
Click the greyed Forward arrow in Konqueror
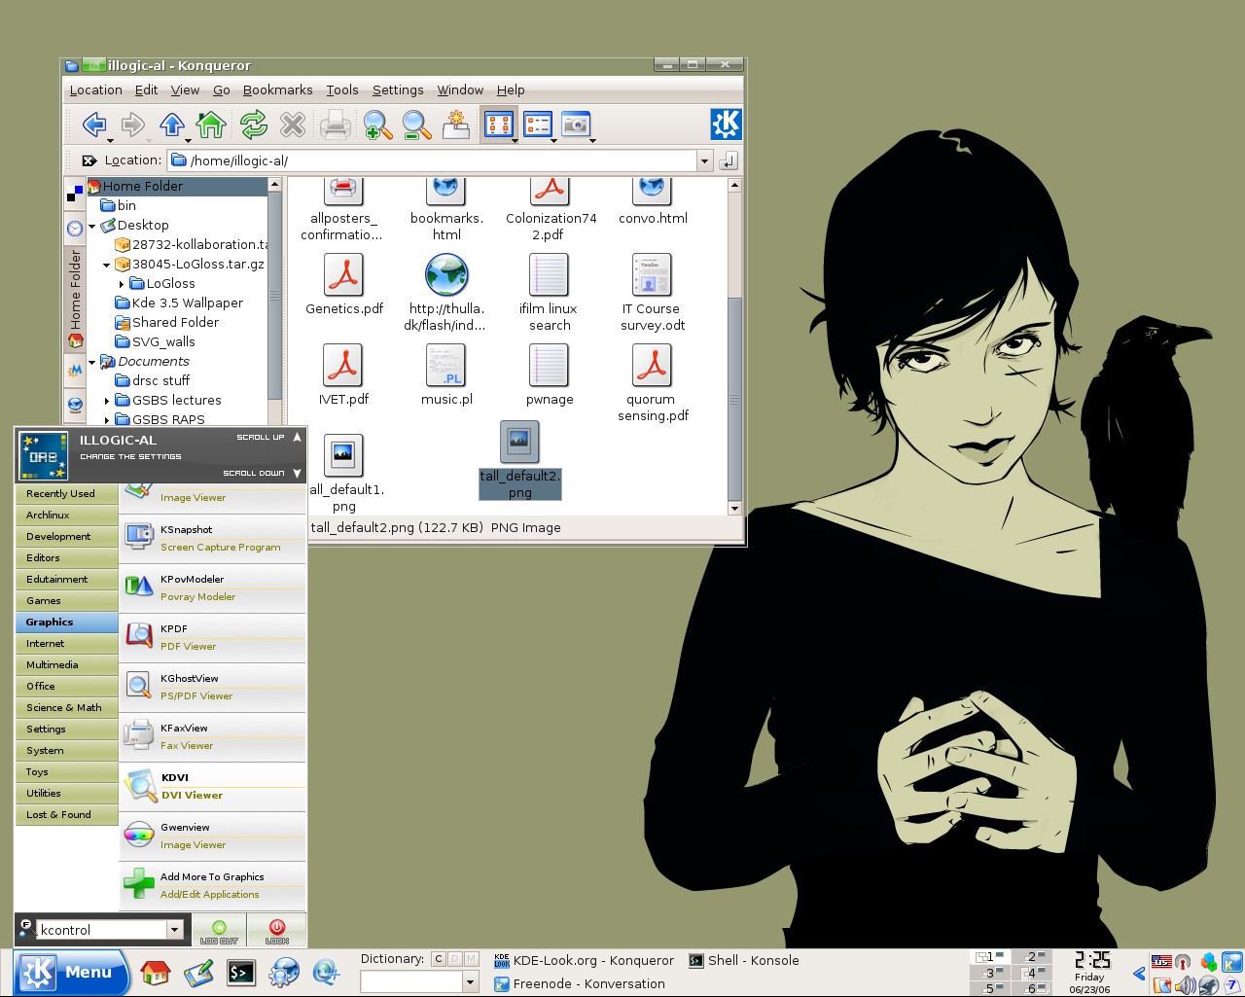pos(133,125)
